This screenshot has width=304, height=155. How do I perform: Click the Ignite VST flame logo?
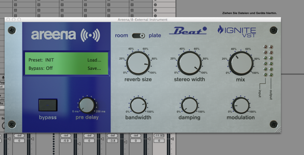point(237,31)
